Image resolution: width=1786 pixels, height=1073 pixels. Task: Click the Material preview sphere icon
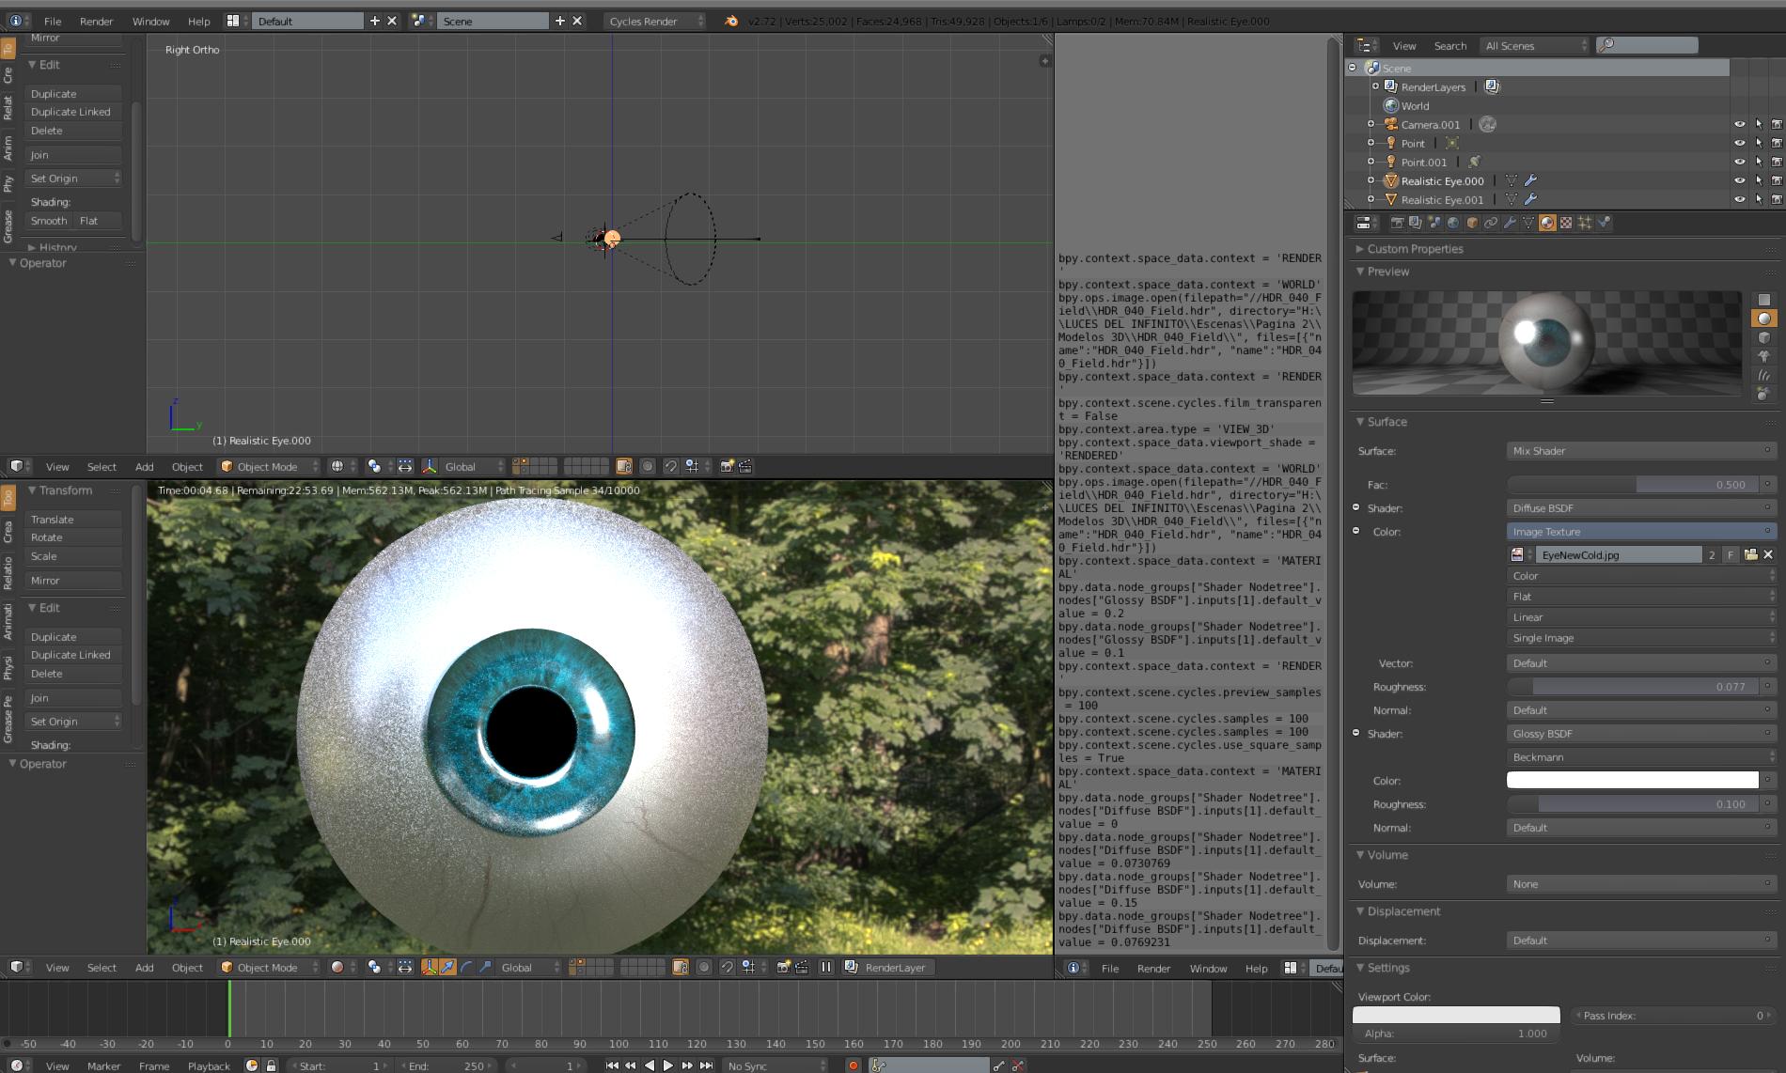pyautogui.click(x=1763, y=318)
